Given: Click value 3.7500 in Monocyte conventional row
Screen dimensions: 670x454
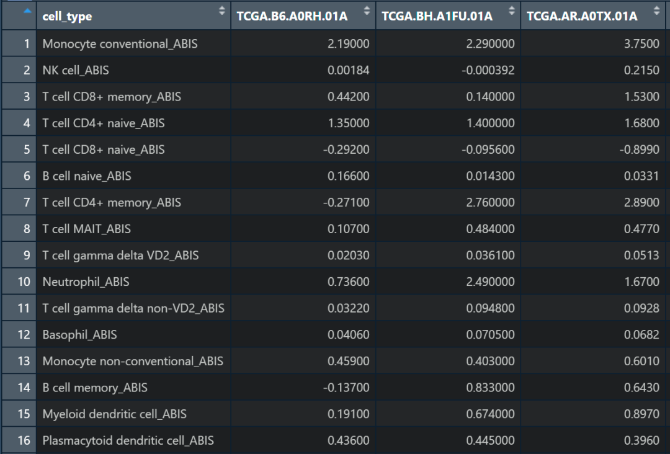Looking at the screenshot, I should [x=641, y=43].
